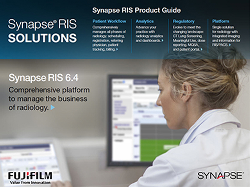Go to the Platform section heading

(x=221, y=21)
